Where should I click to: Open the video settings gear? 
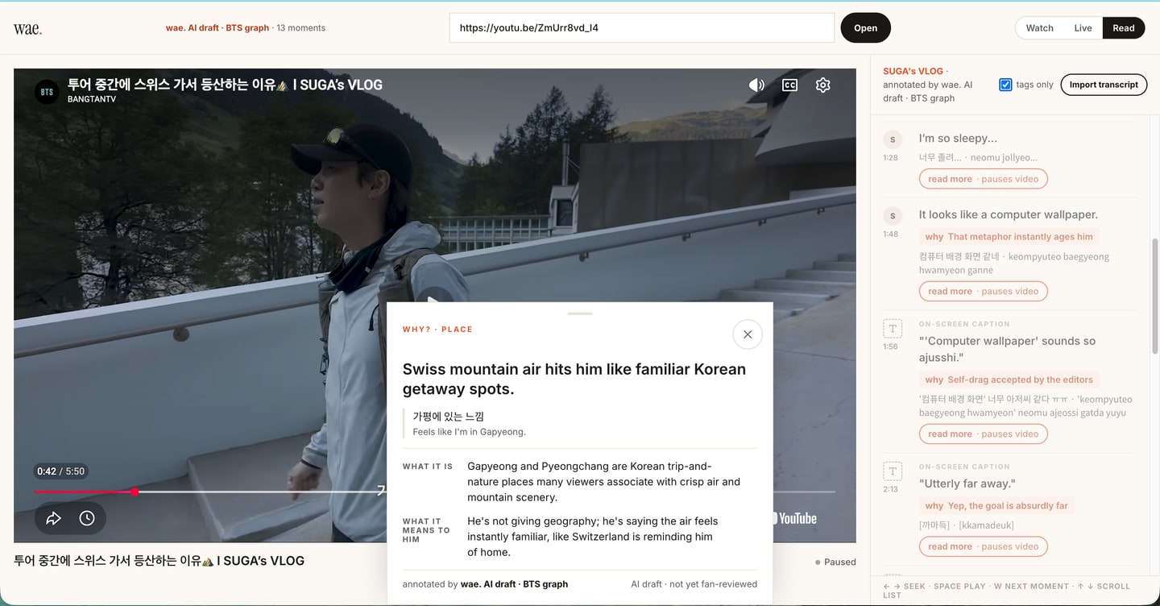[x=822, y=85]
